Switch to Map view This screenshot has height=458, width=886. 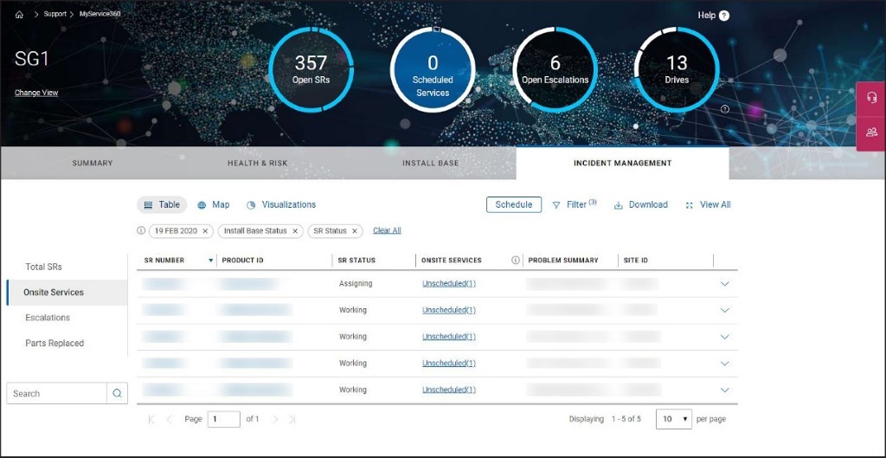coord(214,205)
